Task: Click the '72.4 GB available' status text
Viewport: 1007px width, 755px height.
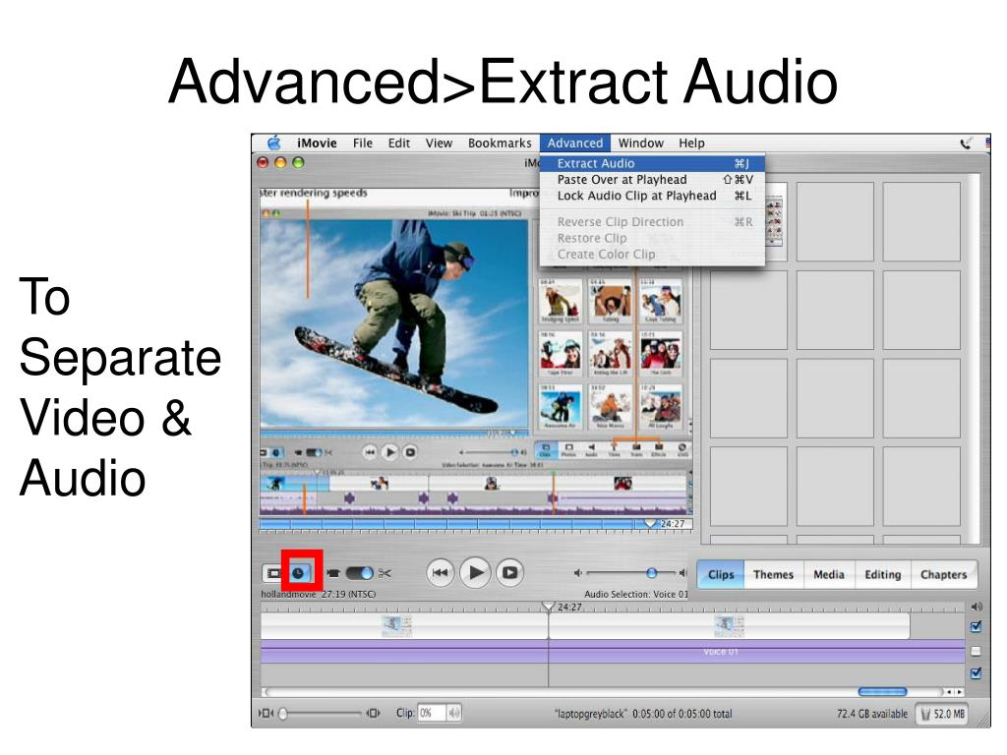Action: point(871,714)
